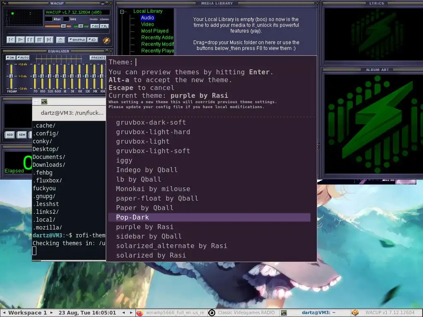Select Recently Modified library view
This screenshot has height=317, width=423.
157,44
